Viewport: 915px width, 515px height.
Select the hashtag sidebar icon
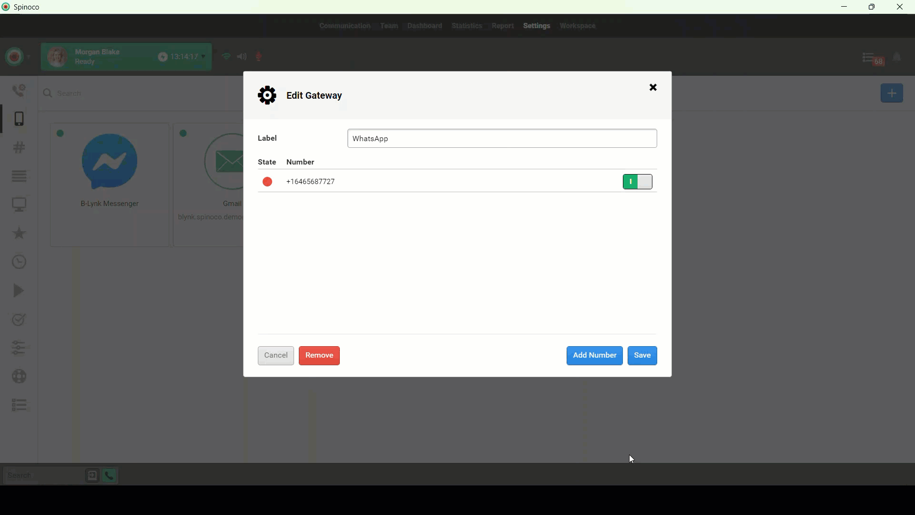click(19, 147)
